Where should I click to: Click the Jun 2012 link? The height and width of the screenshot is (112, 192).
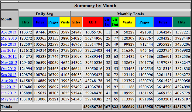pyautogui.click(x=9, y=93)
